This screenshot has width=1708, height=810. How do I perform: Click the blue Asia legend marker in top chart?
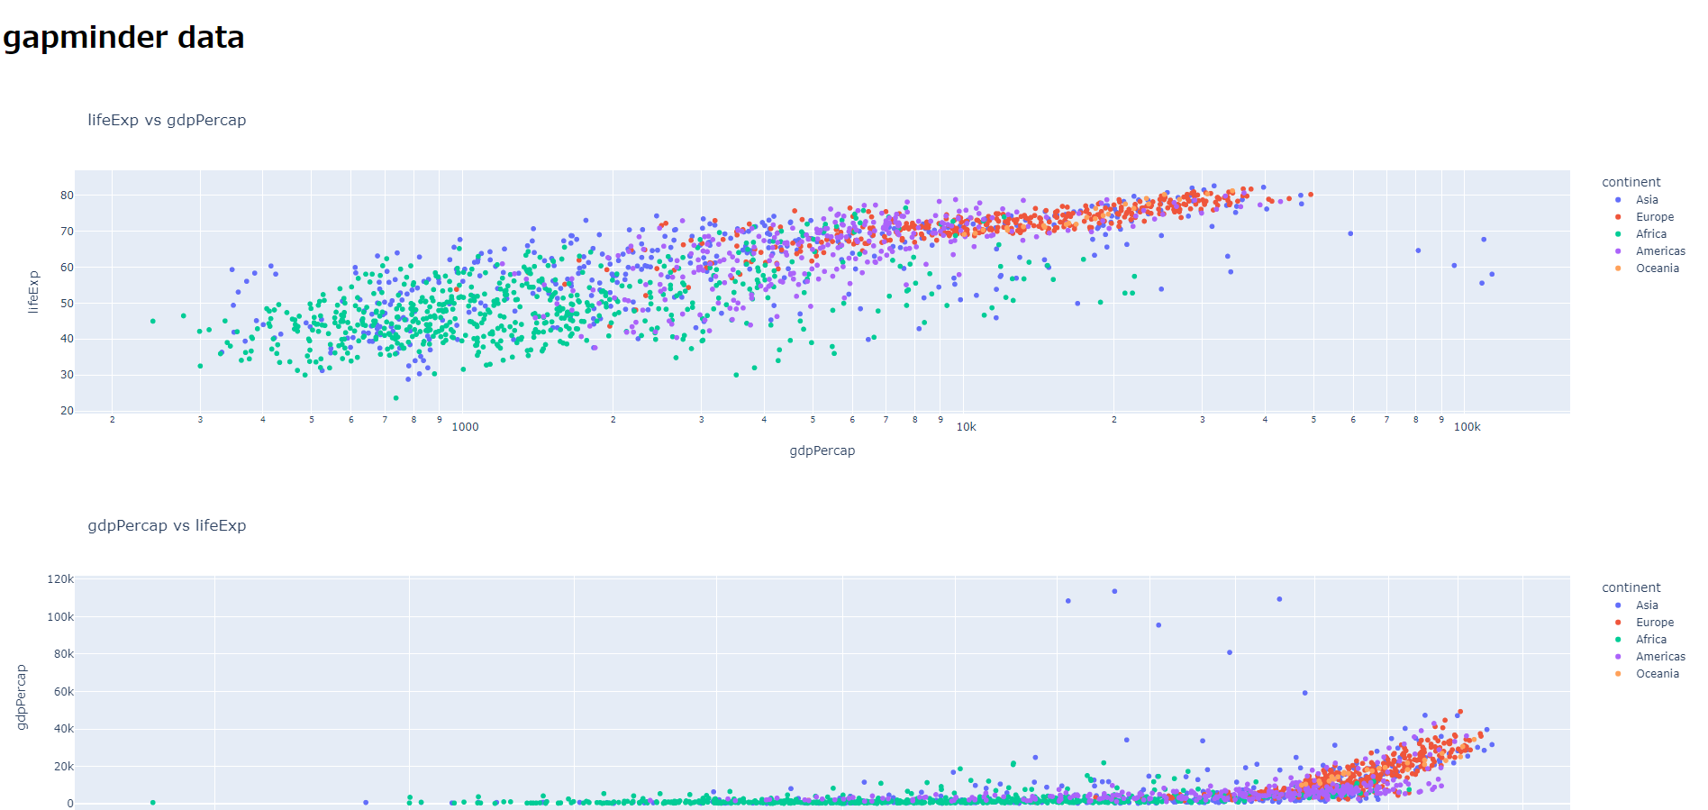[x=1618, y=200]
